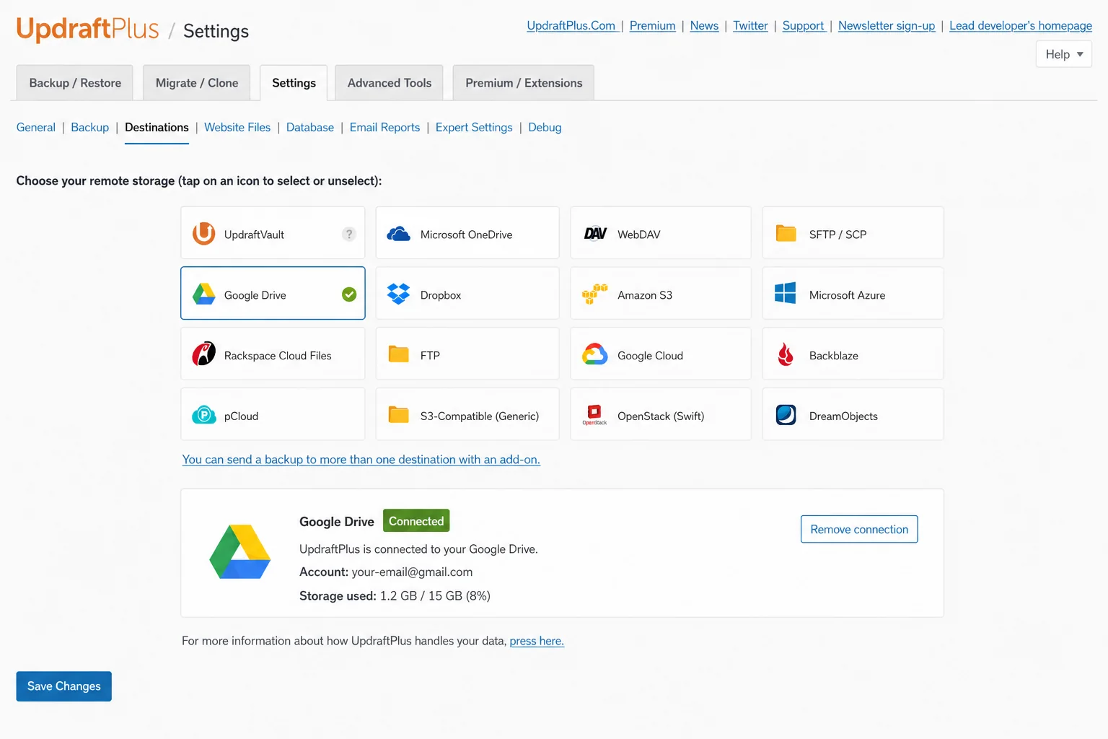Viewport: 1108px width, 739px height.
Task: Open Email Reports sub-tab
Action: tap(384, 128)
